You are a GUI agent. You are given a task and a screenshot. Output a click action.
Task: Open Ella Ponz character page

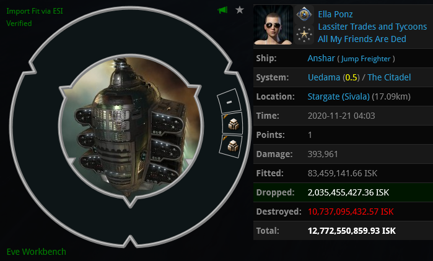point(335,14)
